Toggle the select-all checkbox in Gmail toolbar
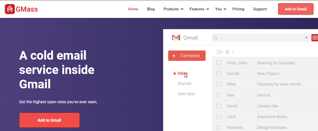 (x=219, y=52)
